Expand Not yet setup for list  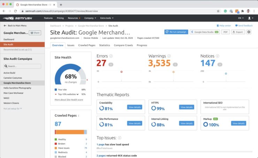pyautogui.click(x=13, y=108)
